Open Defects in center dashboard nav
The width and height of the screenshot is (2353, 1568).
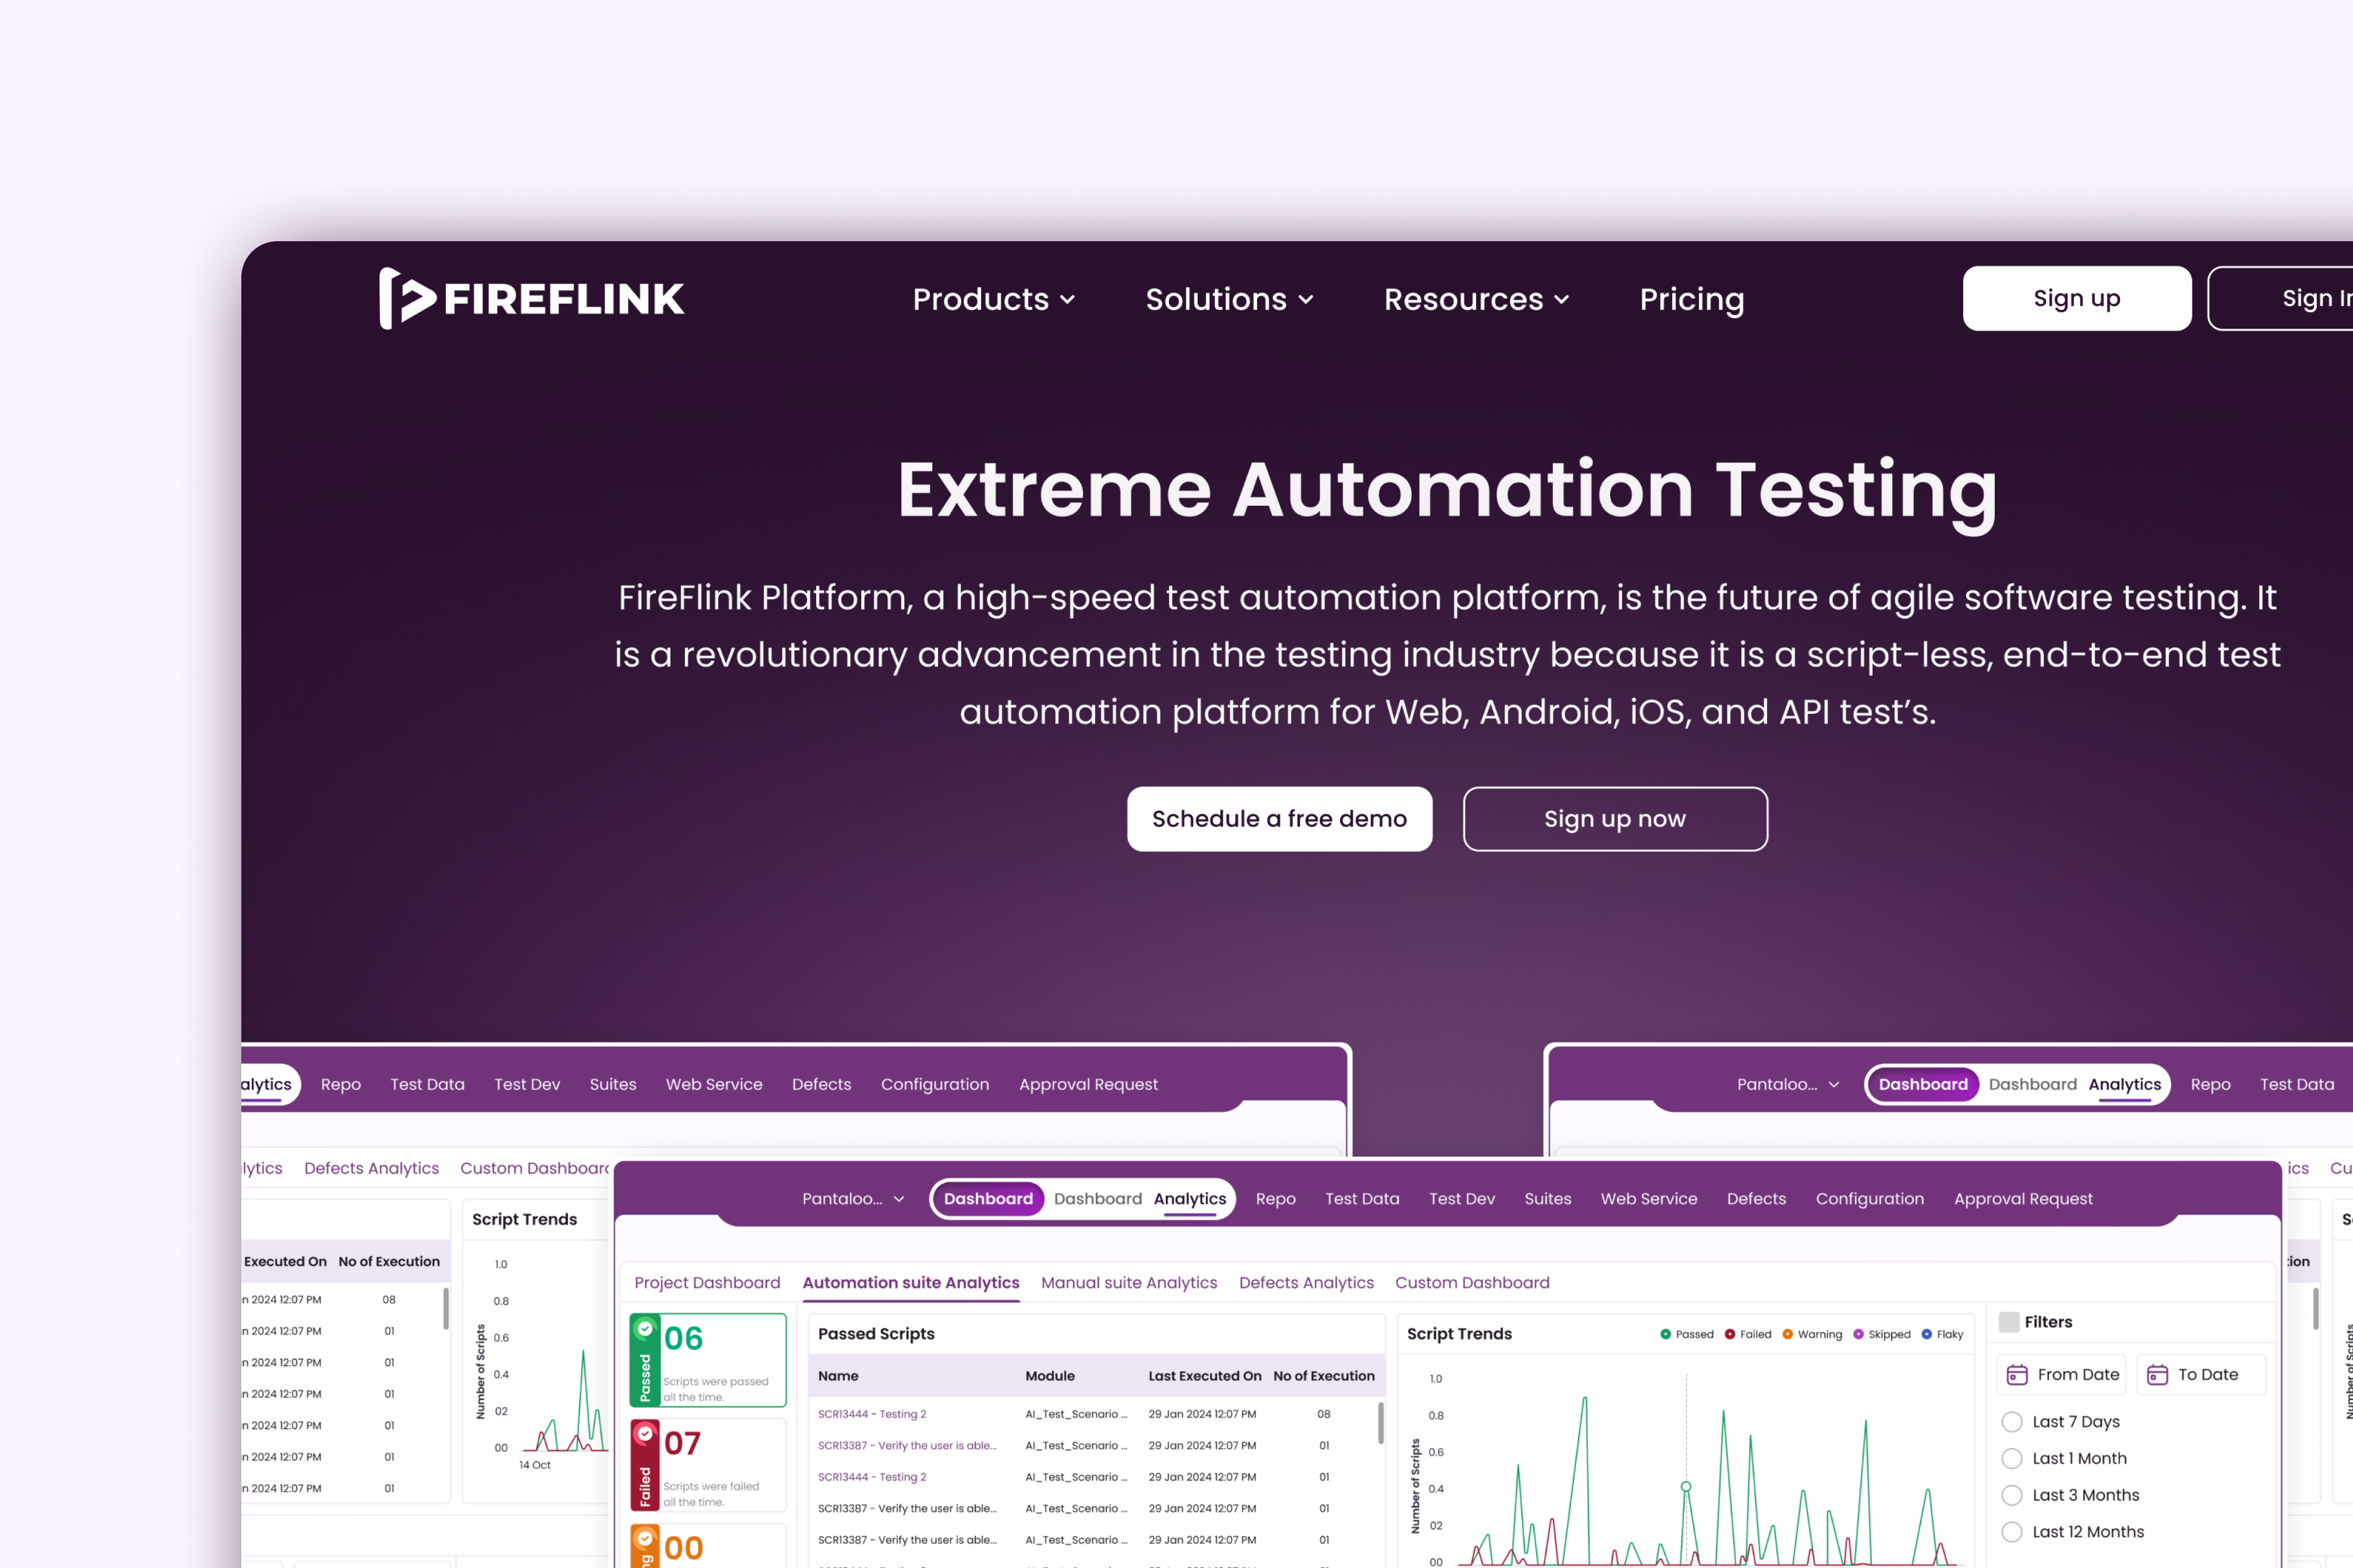(x=1756, y=1199)
